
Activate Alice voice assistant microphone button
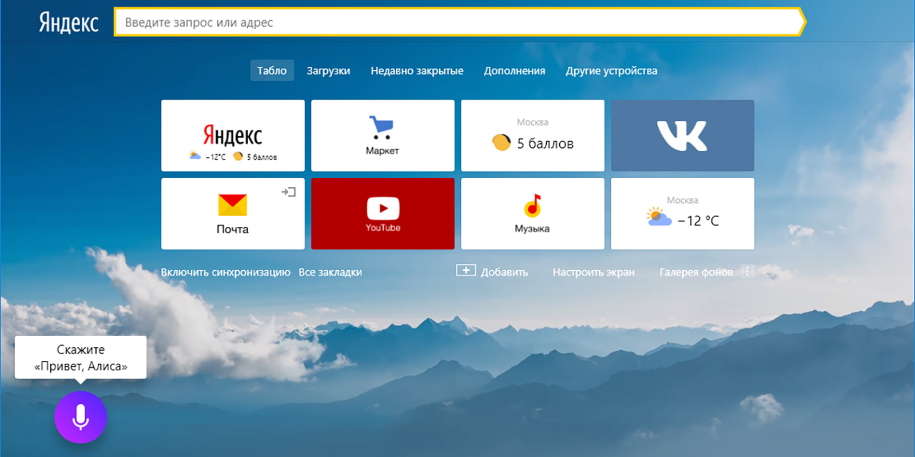pyautogui.click(x=81, y=417)
